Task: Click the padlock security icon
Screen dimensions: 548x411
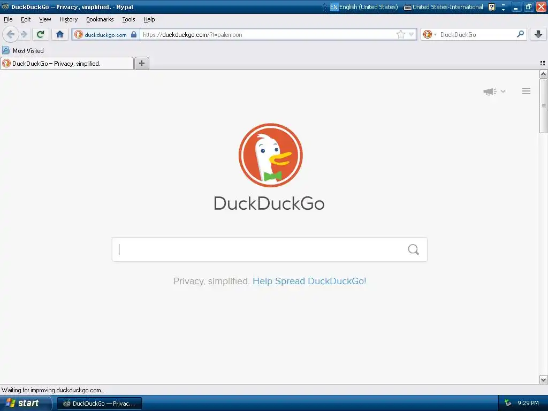Action: point(134,34)
